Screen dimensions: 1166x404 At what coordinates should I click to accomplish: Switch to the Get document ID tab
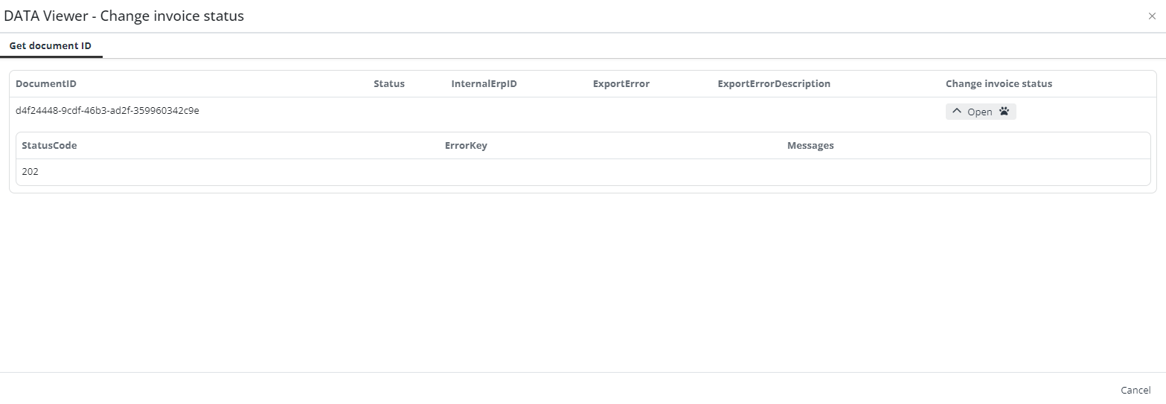point(51,45)
